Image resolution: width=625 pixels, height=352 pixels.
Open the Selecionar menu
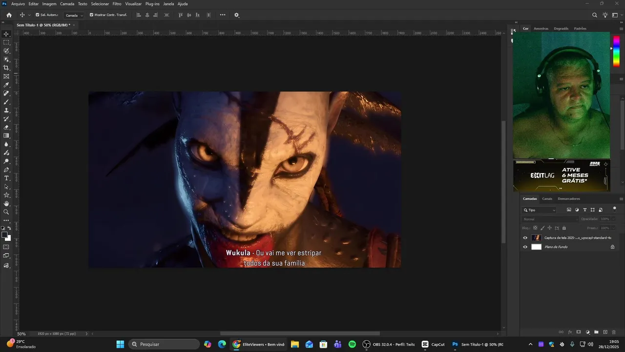click(x=100, y=3)
